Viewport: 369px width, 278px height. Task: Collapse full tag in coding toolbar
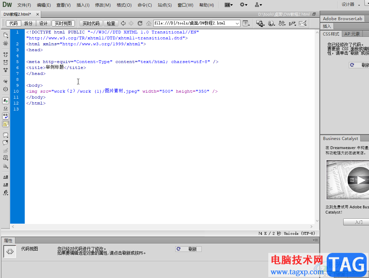click(x=6, y=55)
